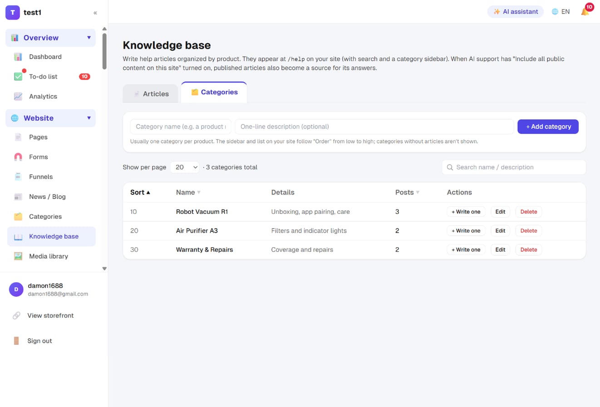Click the View storefront link icon
The image size is (600, 407).
point(16,315)
